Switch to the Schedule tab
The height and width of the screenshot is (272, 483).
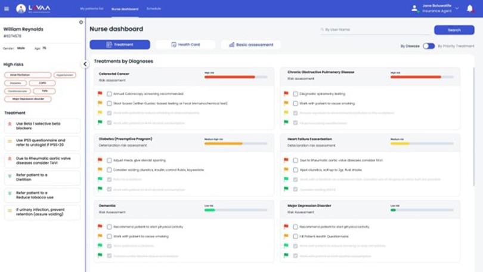(154, 9)
